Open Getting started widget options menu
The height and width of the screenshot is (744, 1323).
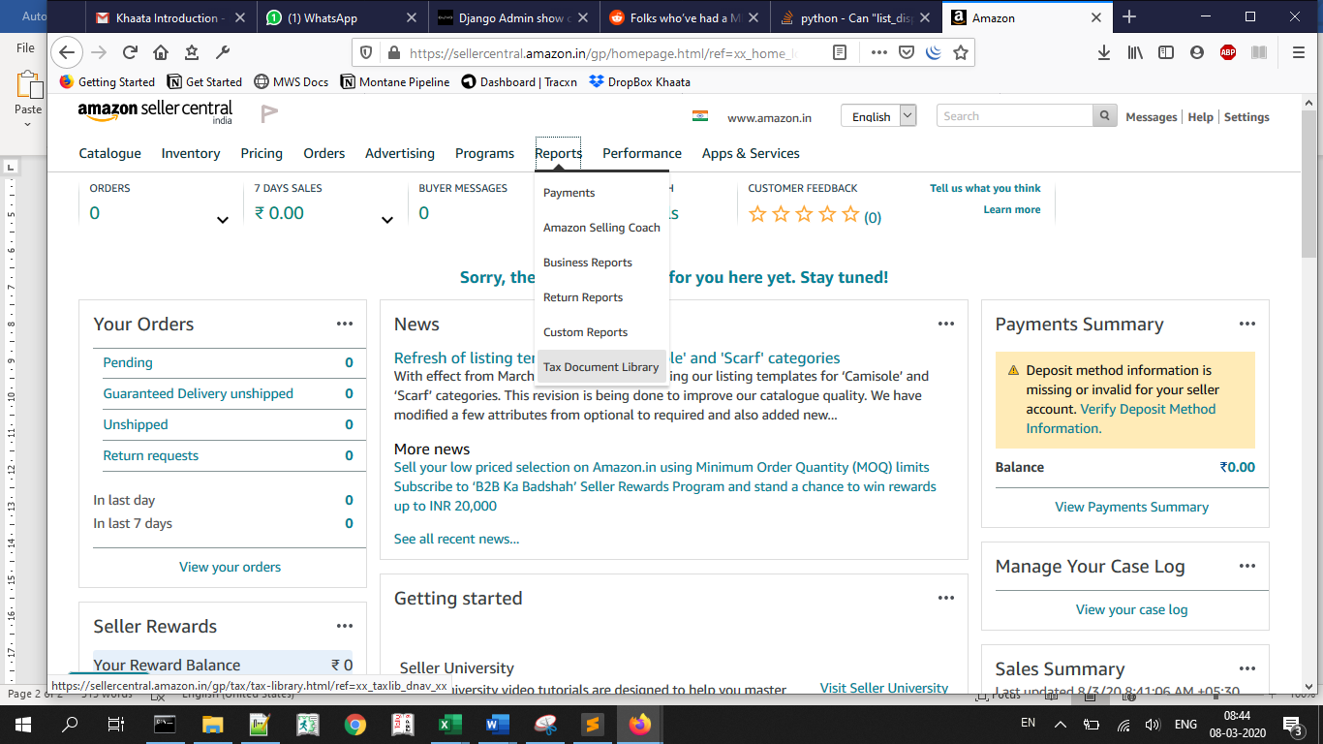[x=946, y=599]
